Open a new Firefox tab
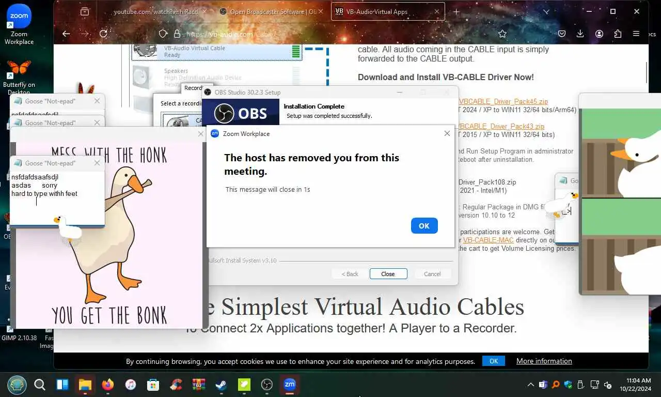Viewport: 661px width, 397px height. [457, 11]
